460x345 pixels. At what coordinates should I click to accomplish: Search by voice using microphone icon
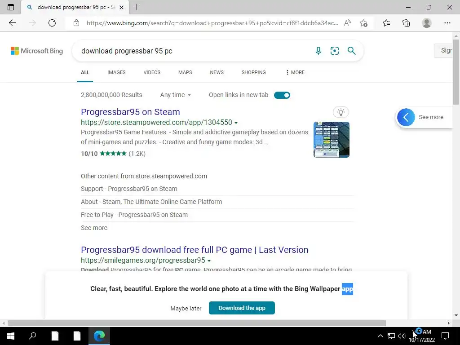[x=318, y=51]
